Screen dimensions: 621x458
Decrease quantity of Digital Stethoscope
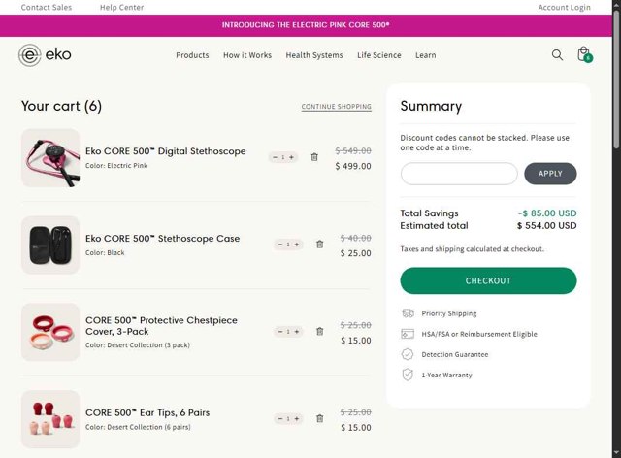pos(275,157)
